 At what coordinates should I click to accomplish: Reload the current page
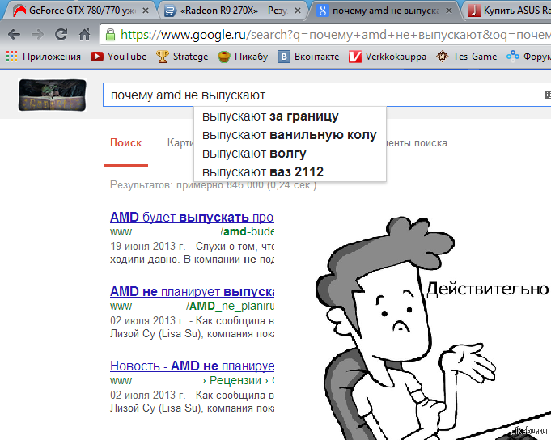coord(61,35)
